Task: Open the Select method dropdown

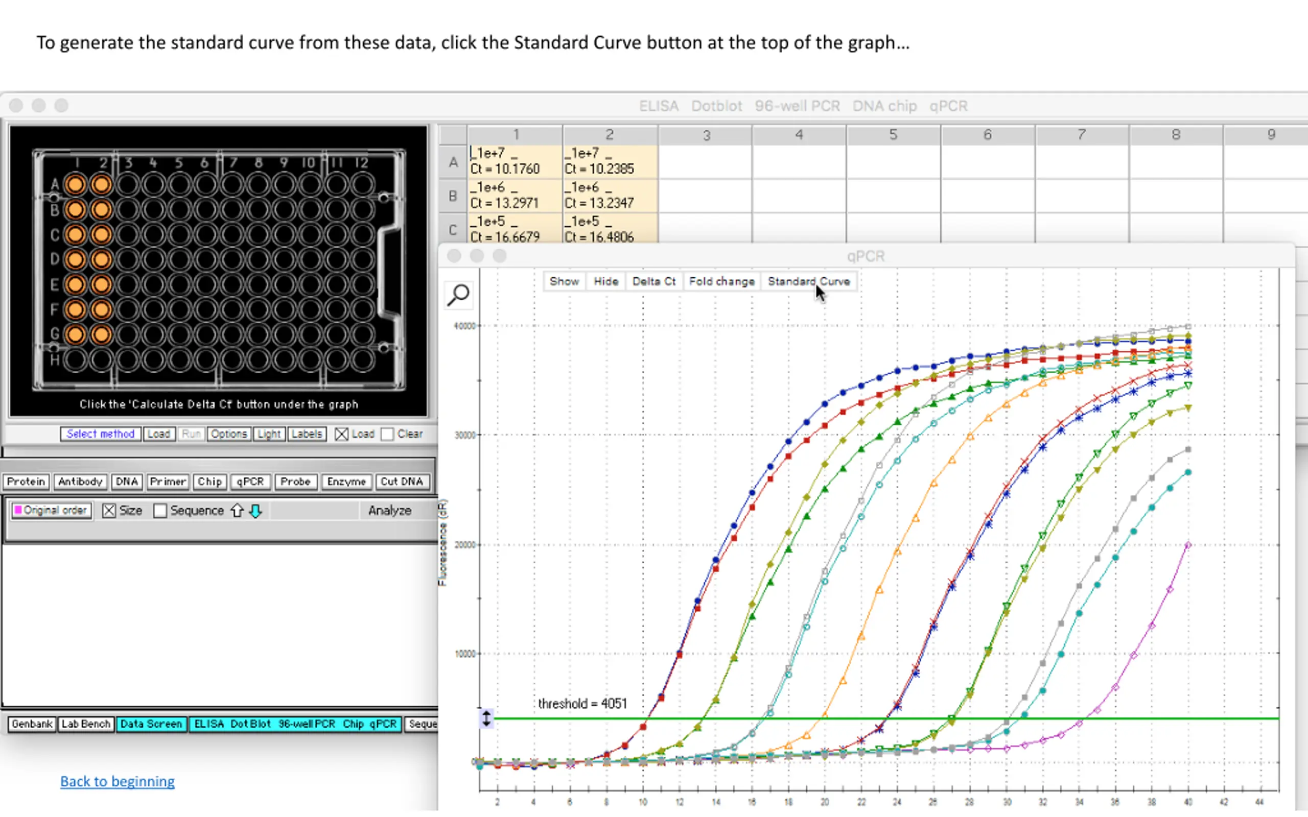Action: coord(101,434)
